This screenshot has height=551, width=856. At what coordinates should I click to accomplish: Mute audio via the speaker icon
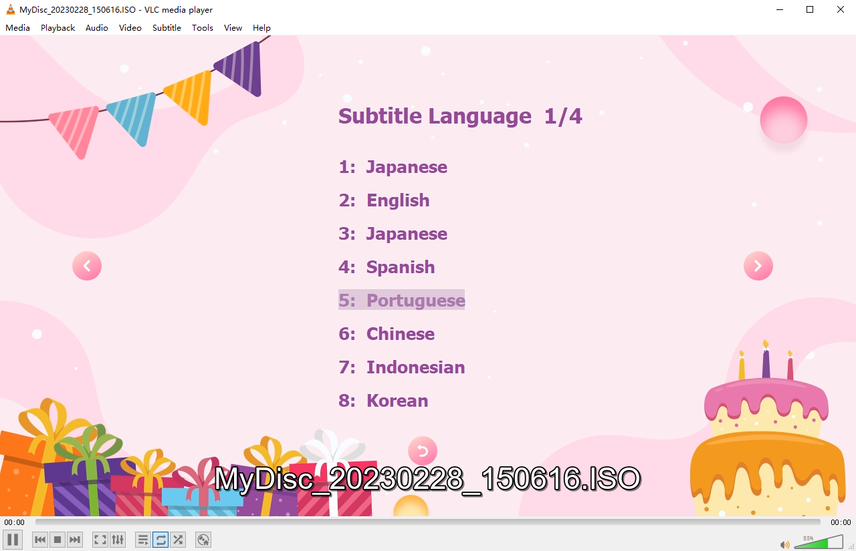point(784,544)
